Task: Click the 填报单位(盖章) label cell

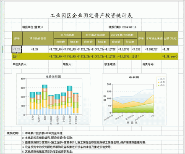Action: click(33, 27)
